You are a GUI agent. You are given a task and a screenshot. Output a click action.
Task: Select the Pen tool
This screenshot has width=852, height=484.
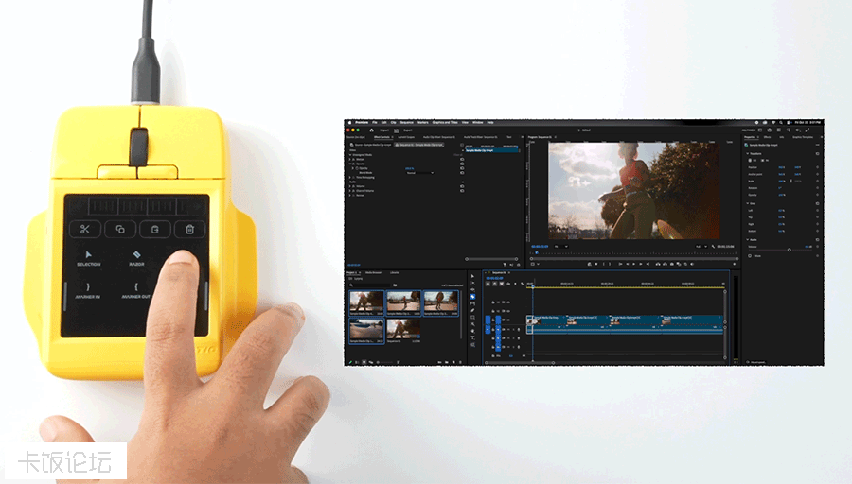[x=472, y=310]
